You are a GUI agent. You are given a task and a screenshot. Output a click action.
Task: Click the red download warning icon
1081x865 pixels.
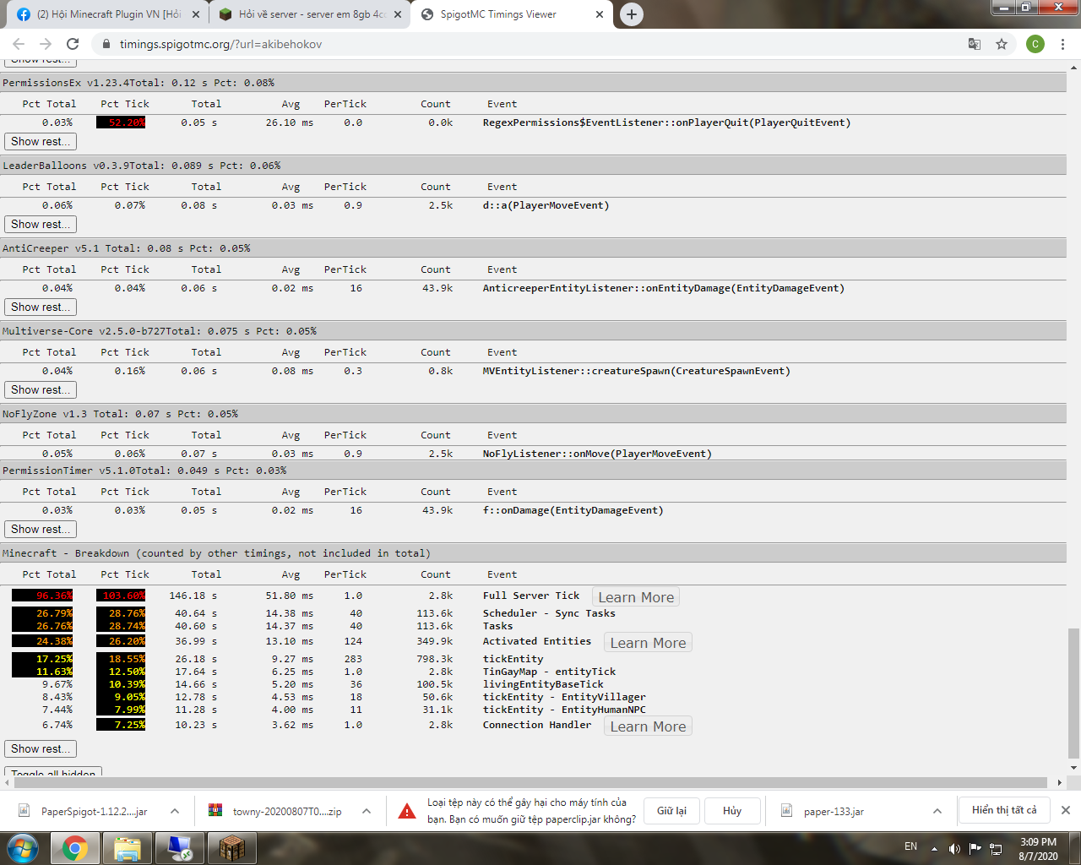coord(407,811)
